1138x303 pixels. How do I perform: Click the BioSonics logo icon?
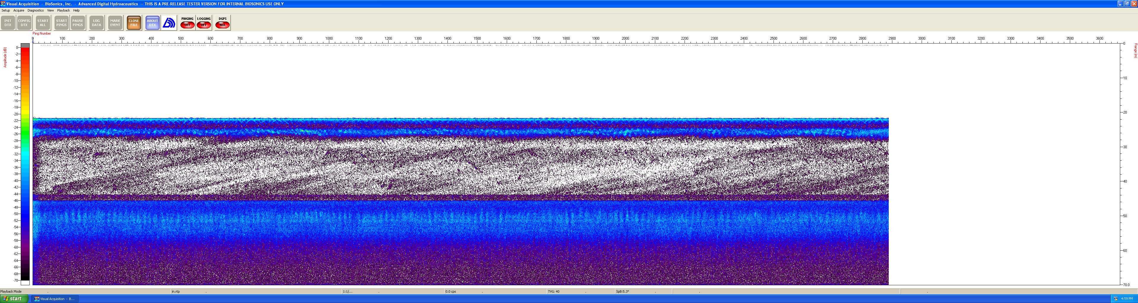(169, 23)
